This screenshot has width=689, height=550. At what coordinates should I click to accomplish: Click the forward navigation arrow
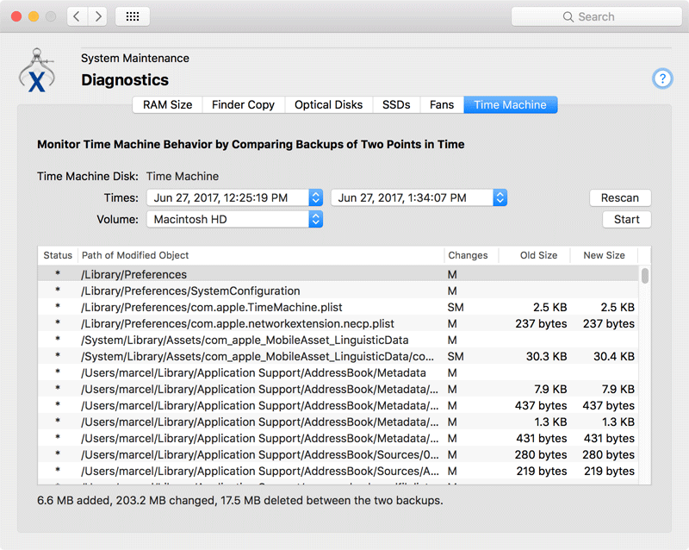97,16
